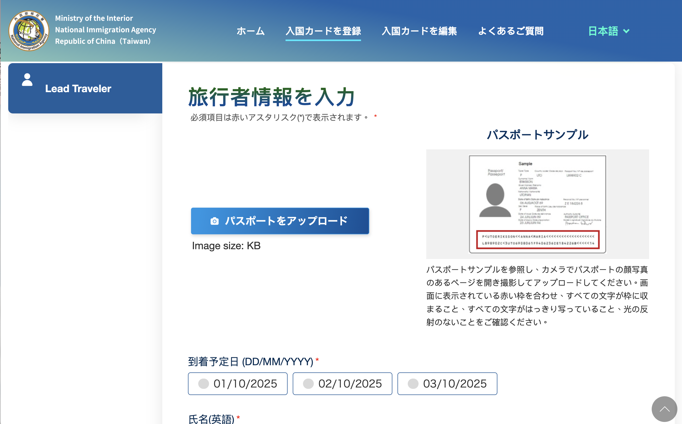Click the パスポートサンプル heading
The image size is (682, 424).
(537, 135)
